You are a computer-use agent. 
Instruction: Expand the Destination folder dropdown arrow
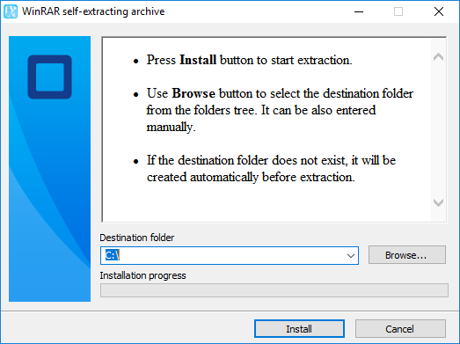[351, 256]
